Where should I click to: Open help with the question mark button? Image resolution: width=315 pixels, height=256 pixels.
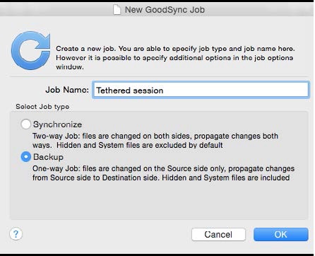(16, 234)
